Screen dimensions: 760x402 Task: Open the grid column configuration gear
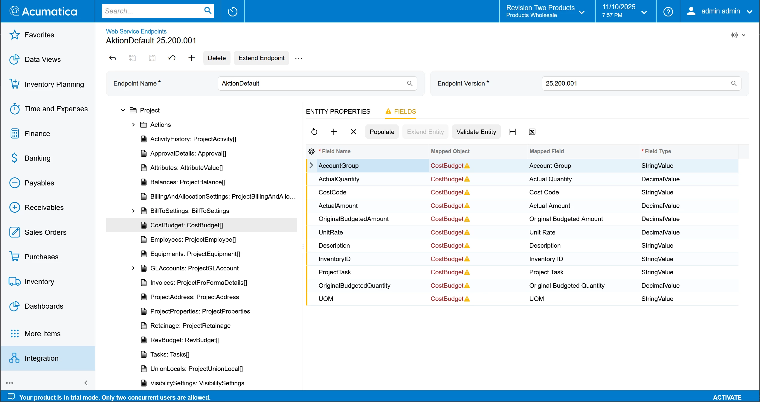[311, 151]
